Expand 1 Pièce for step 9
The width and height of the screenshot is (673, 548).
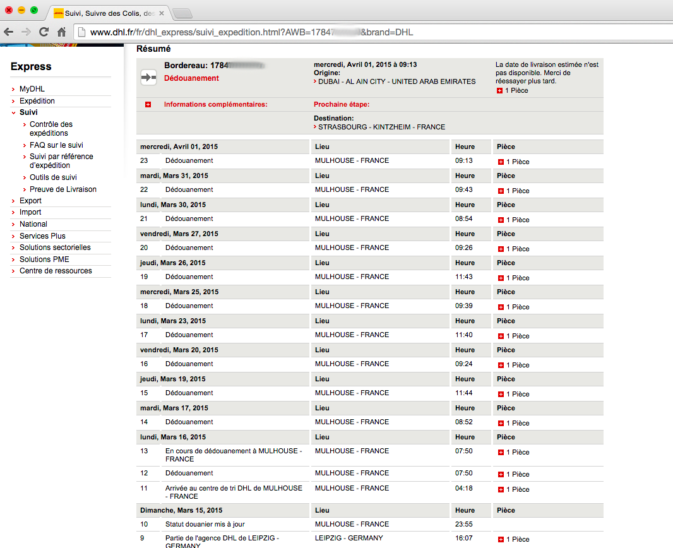pyautogui.click(x=501, y=539)
